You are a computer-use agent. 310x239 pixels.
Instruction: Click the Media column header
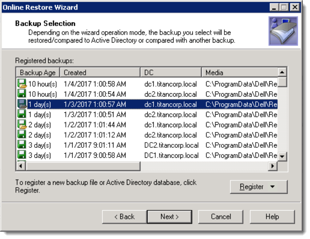[x=239, y=72]
